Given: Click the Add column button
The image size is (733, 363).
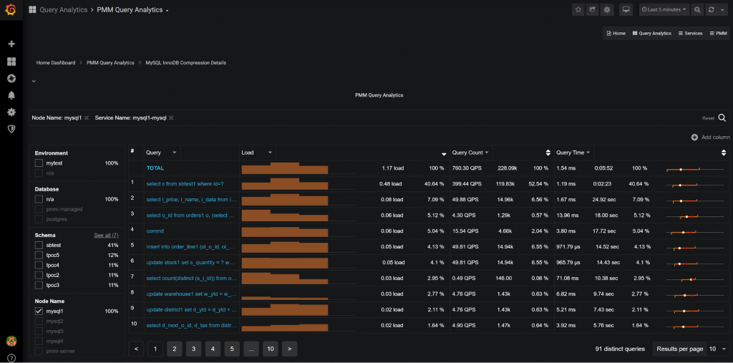Looking at the screenshot, I should (x=710, y=137).
